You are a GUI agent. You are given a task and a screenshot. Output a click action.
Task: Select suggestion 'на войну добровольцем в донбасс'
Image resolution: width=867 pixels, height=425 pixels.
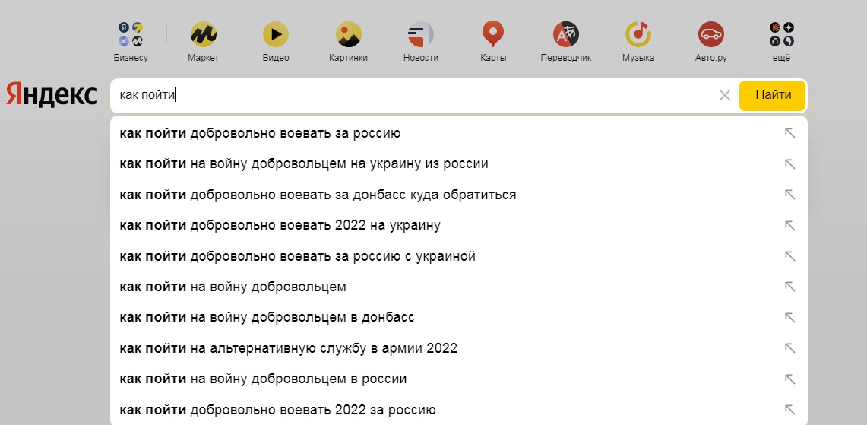click(458, 318)
